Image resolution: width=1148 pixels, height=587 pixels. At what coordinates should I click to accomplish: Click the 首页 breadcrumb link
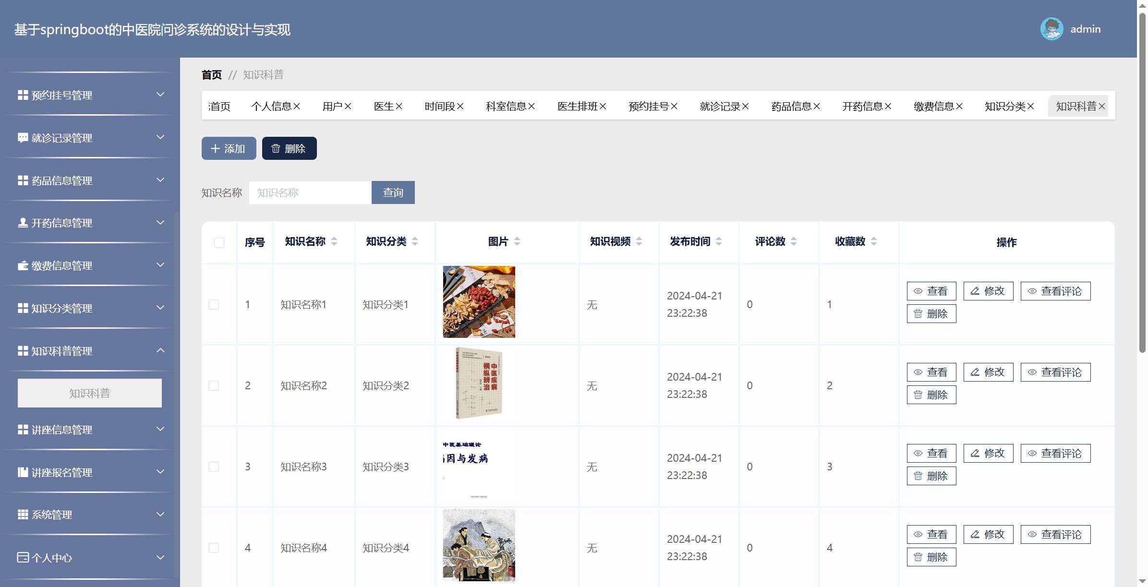tap(212, 74)
